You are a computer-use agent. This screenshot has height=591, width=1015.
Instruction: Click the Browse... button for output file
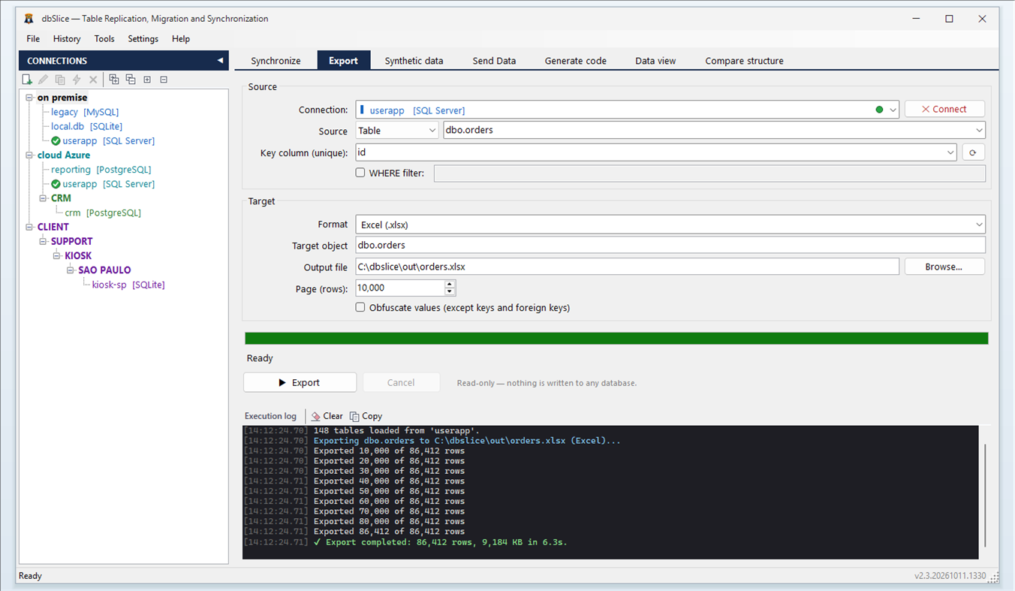coord(944,267)
